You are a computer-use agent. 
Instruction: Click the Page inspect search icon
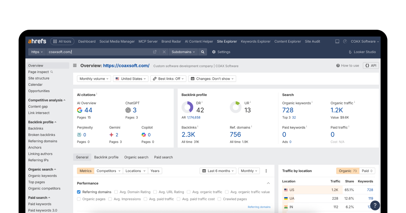click(52, 72)
